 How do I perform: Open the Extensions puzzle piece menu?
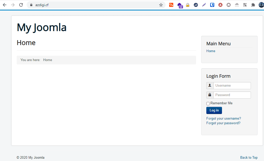coord(253,5)
